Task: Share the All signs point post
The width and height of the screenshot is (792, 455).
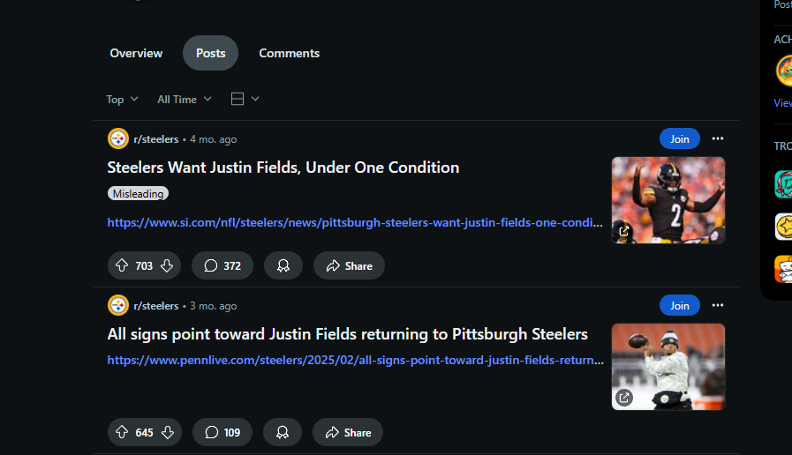Action: (348, 432)
